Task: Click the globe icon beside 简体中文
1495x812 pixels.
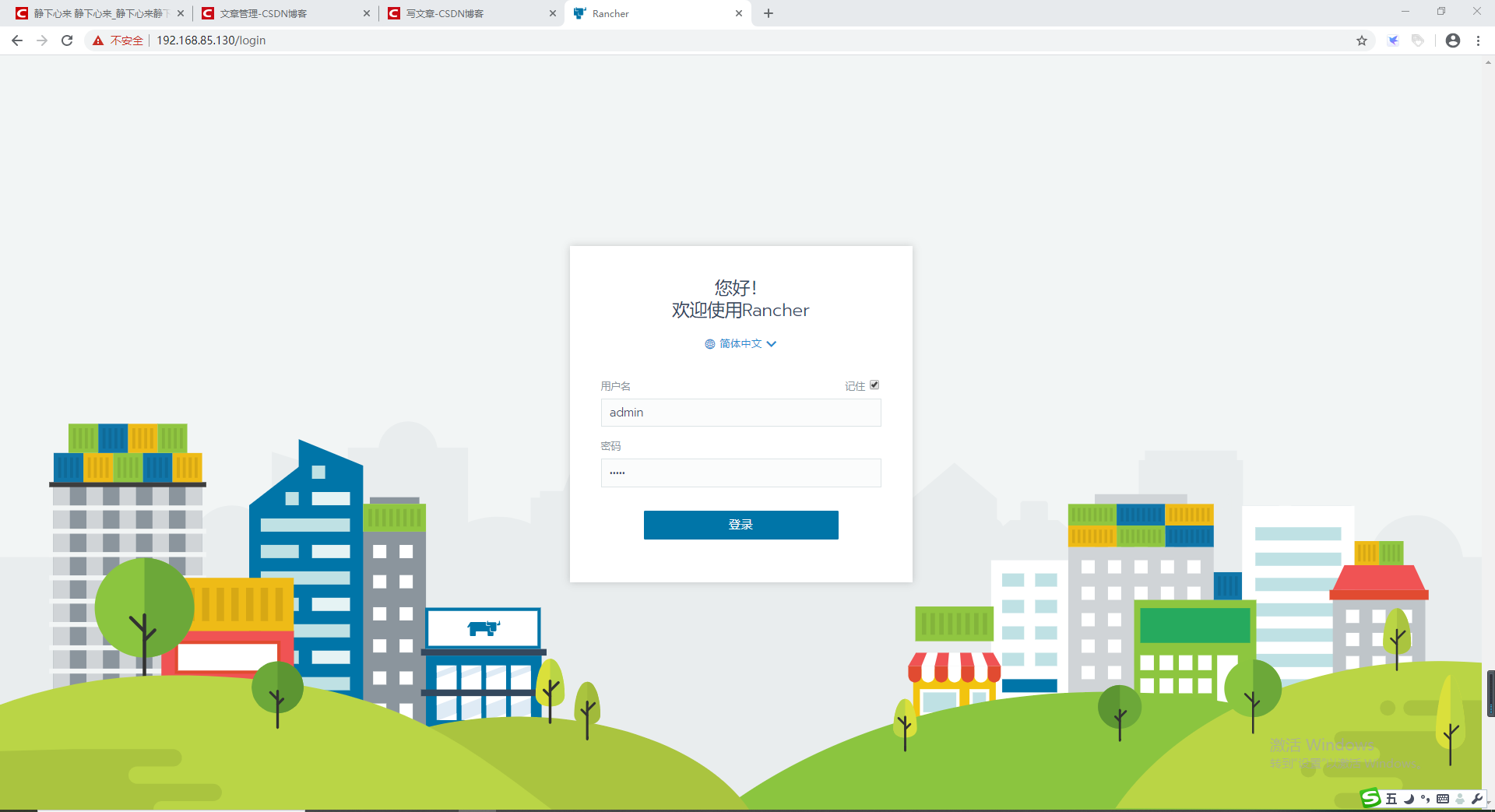Action: (x=710, y=344)
